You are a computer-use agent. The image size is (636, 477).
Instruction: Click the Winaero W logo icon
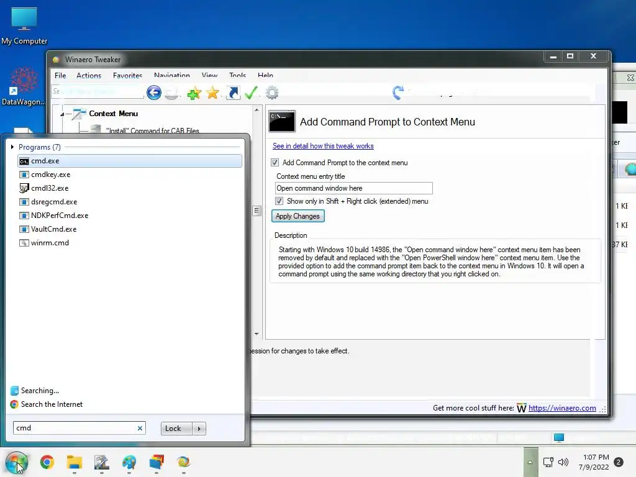point(521,408)
